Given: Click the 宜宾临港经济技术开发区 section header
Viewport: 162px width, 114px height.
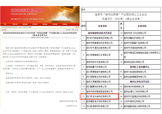Looking at the screenshot, I should [x=100, y=33].
